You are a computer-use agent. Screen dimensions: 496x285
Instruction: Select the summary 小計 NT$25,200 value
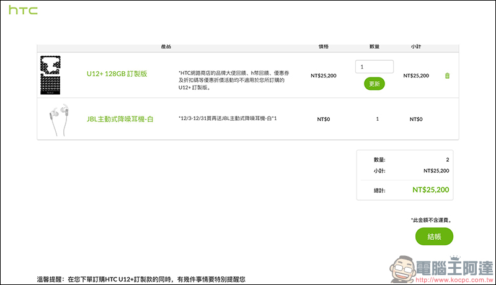point(436,170)
